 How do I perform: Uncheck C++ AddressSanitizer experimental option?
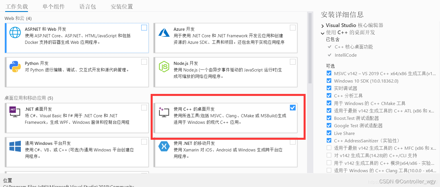[329, 140]
